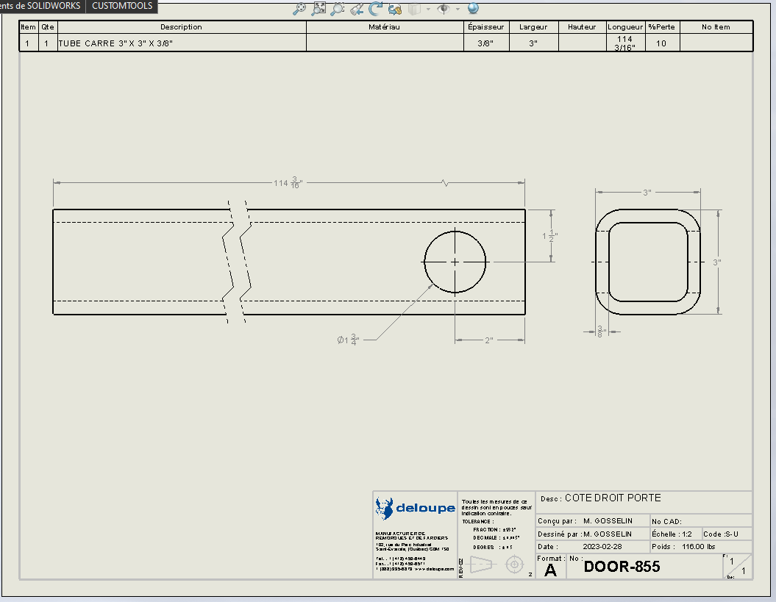Screen dimensions: 776x602
Task: Select the Zoom to Area dashed-box magnifier
Action: (338, 9)
